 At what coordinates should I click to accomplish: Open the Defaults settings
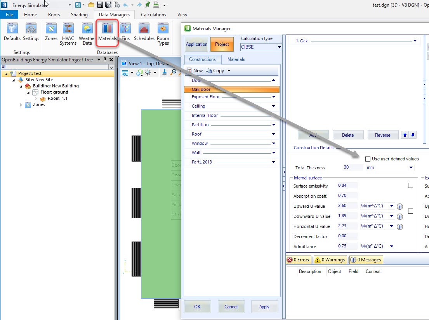pos(12,32)
